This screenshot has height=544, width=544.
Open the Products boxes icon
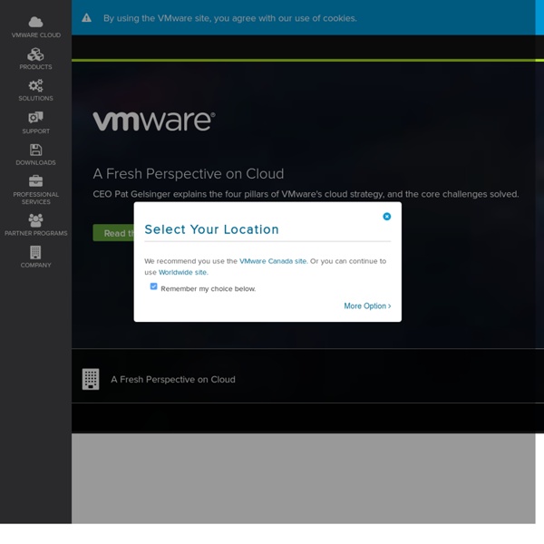[x=35, y=54]
